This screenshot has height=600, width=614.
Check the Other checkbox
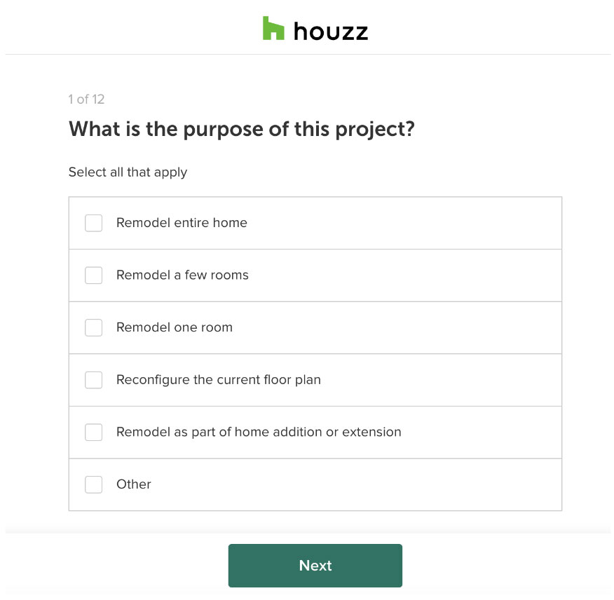pyautogui.click(x=93, y=484)
